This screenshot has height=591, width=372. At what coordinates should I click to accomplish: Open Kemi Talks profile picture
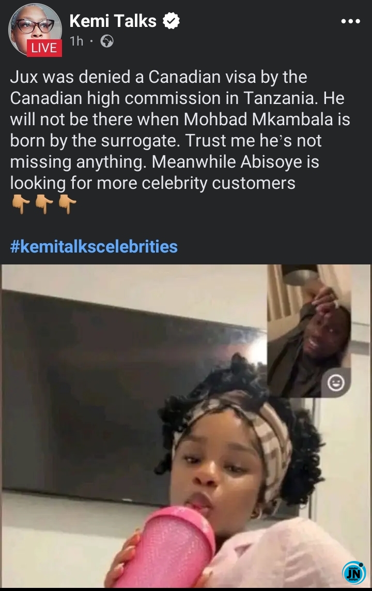(35, 30)
